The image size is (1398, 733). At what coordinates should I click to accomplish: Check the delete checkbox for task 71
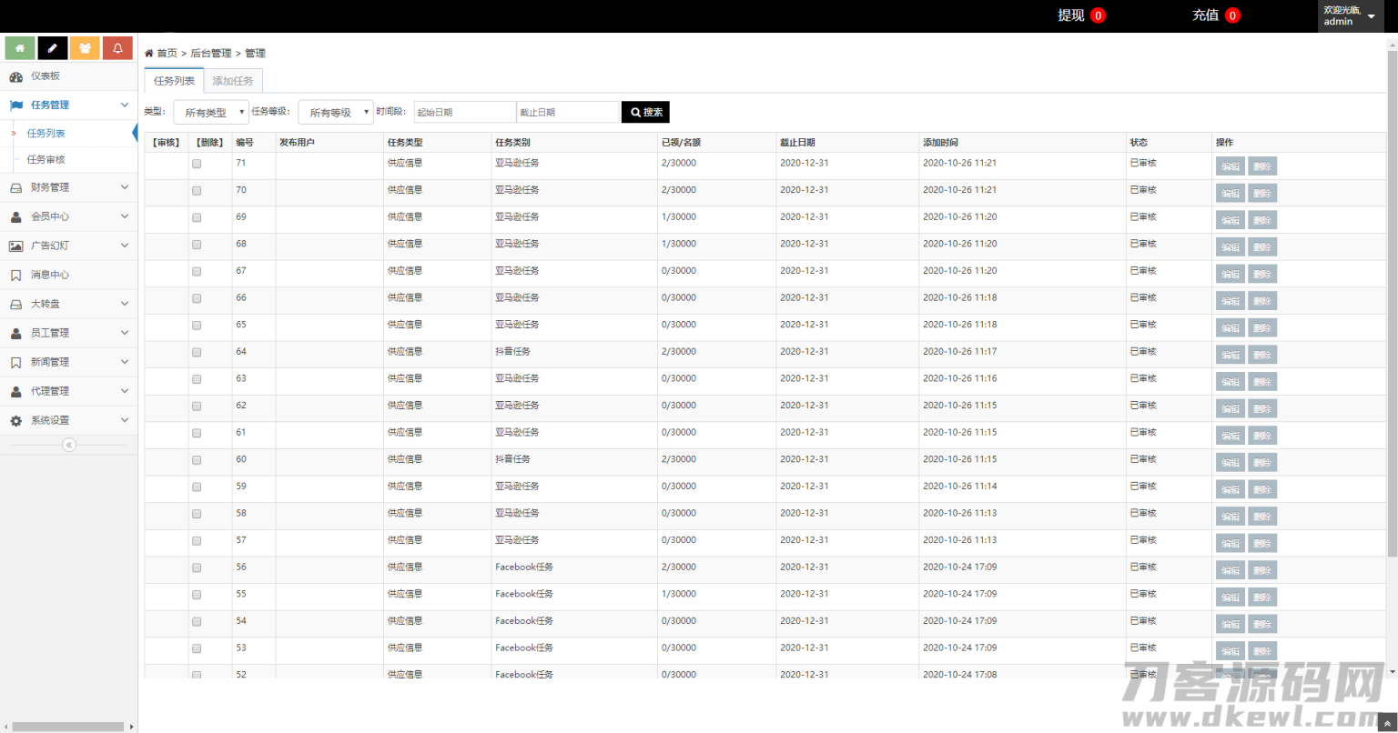197,165
